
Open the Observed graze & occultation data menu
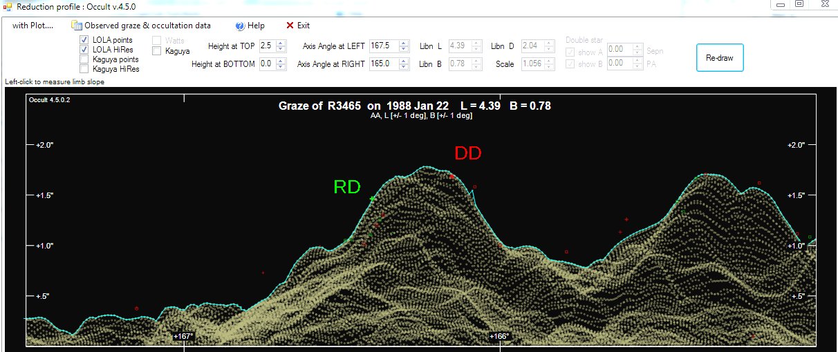[x=140, y=26]
